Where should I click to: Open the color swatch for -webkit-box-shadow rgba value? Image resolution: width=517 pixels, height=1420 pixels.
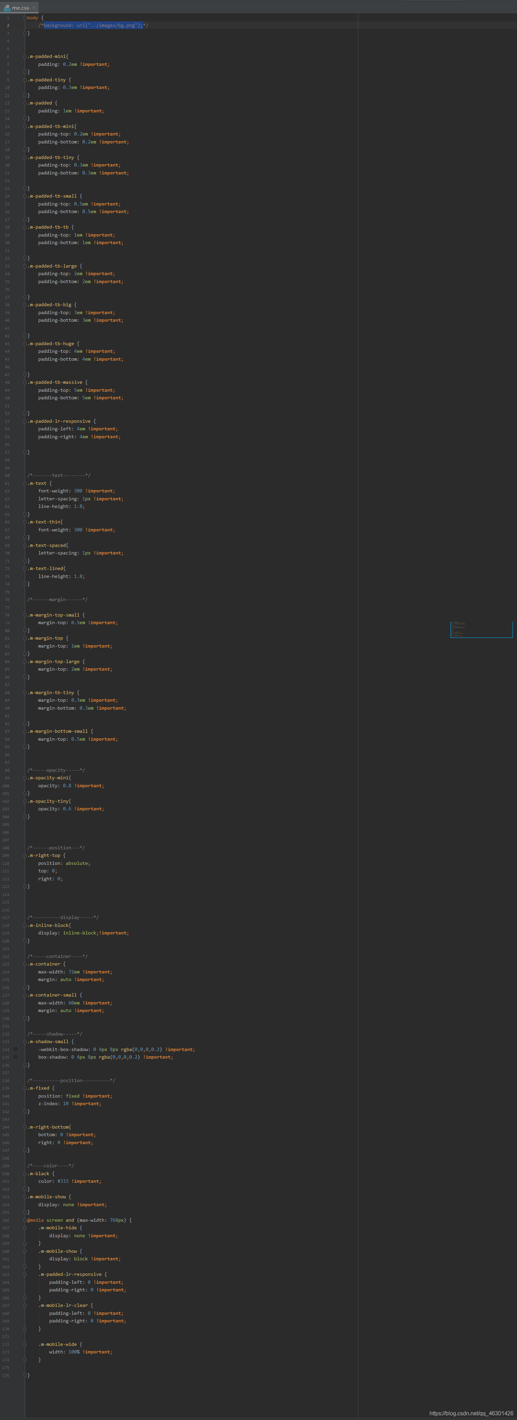click(x=15, y=1049)
